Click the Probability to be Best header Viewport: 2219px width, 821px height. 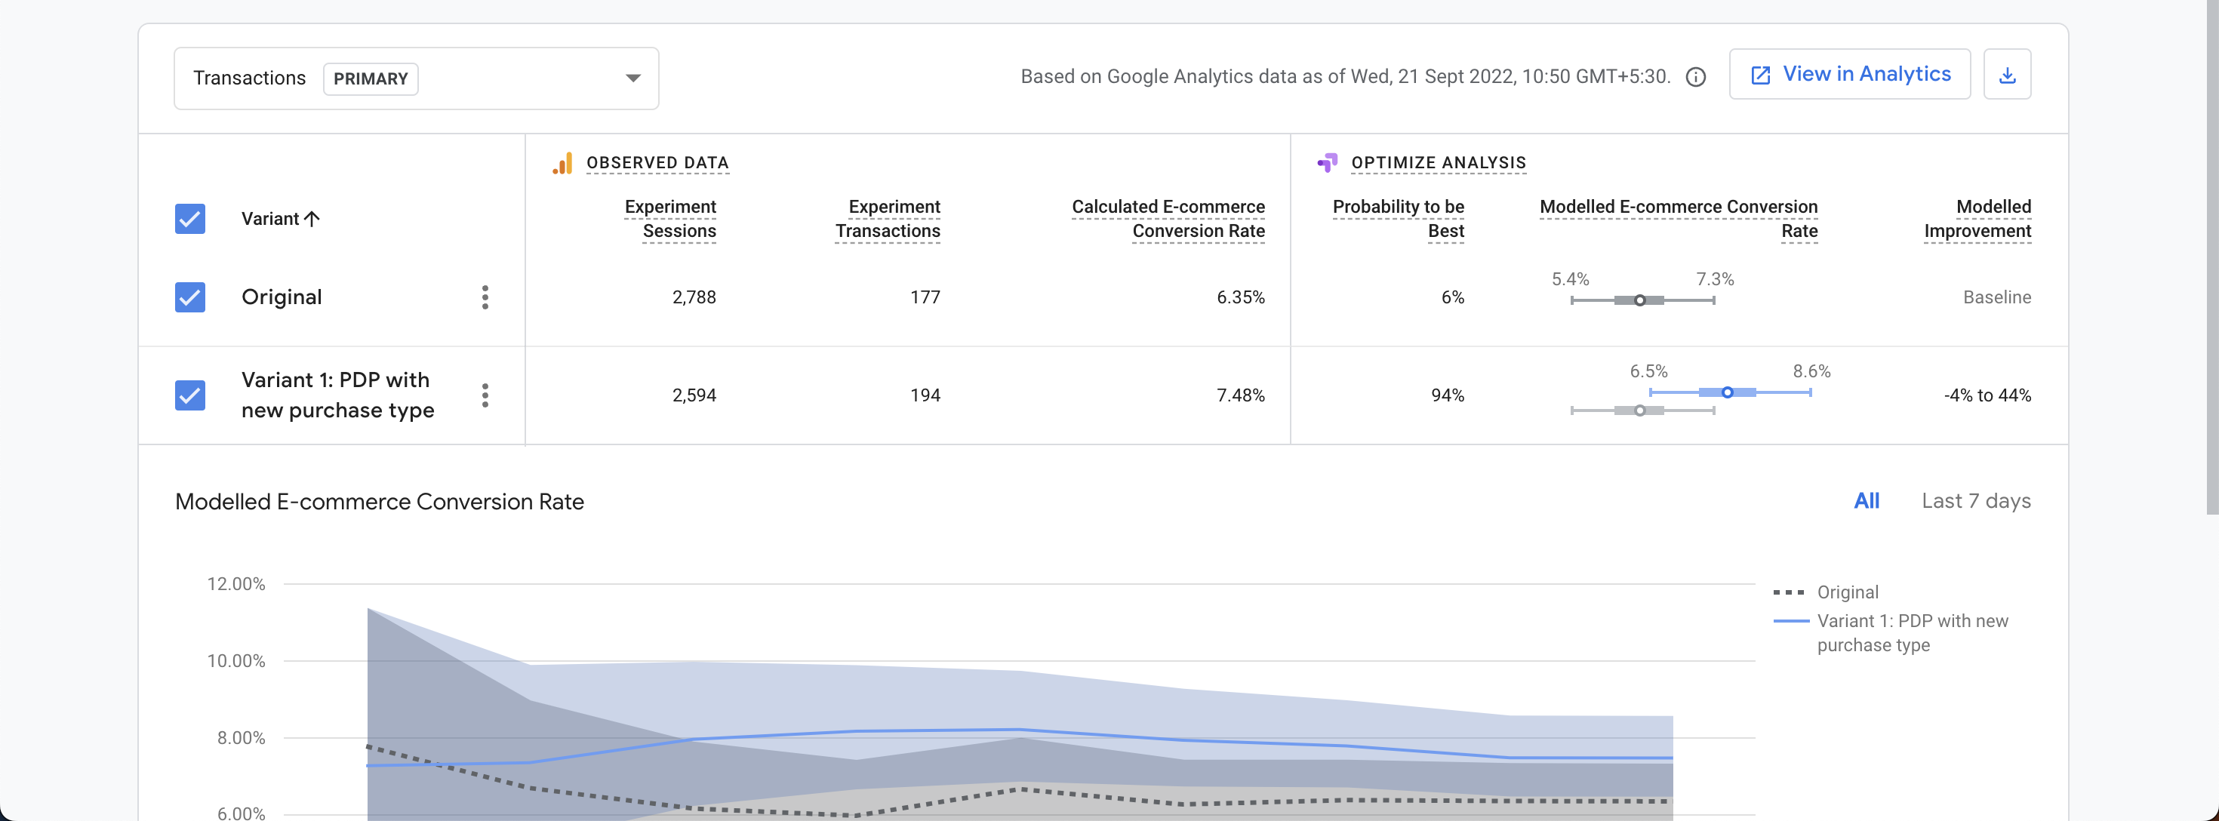click(1397, 219)
